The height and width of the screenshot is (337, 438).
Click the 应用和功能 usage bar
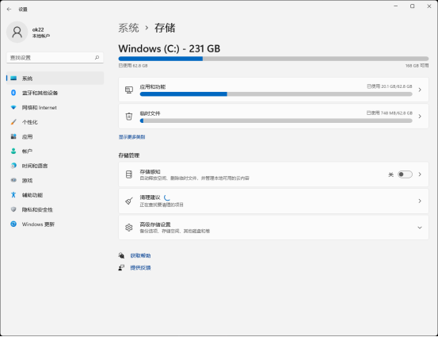click(x=276, y=94)
